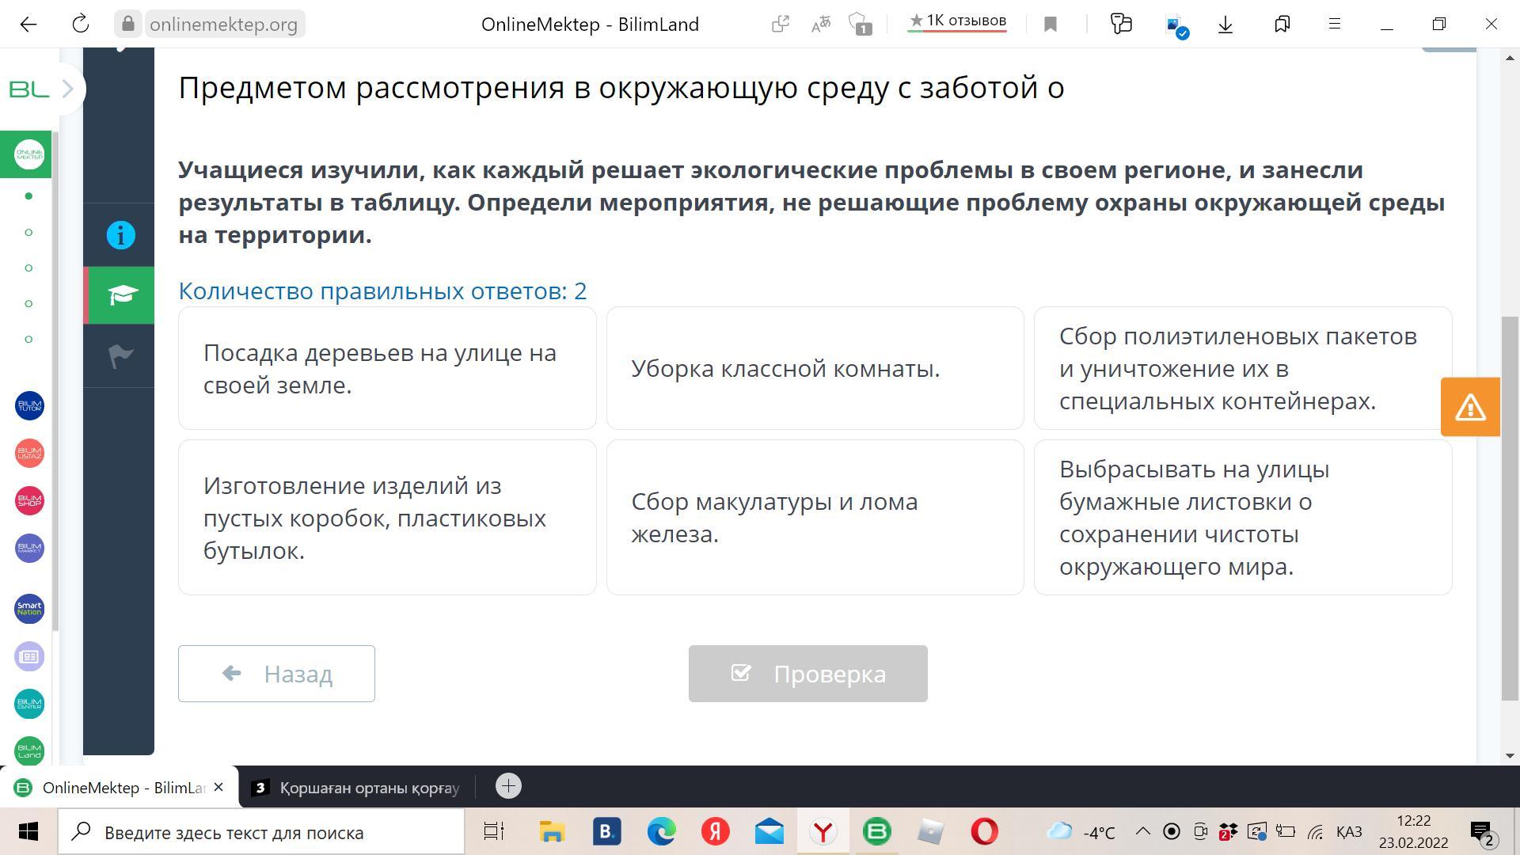Viewport: 1520px width, 855px height.
Task: Select answer 'Сбор макулатуры и лома железа'
Action: click(x=815, y=517)
